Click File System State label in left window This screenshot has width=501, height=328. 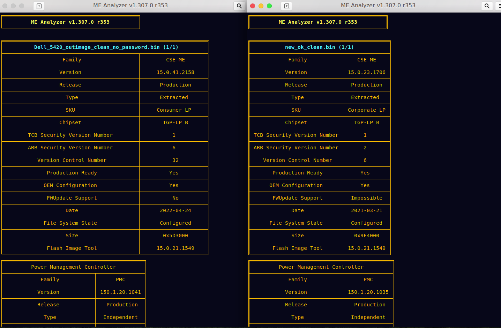tap(70, 223)
